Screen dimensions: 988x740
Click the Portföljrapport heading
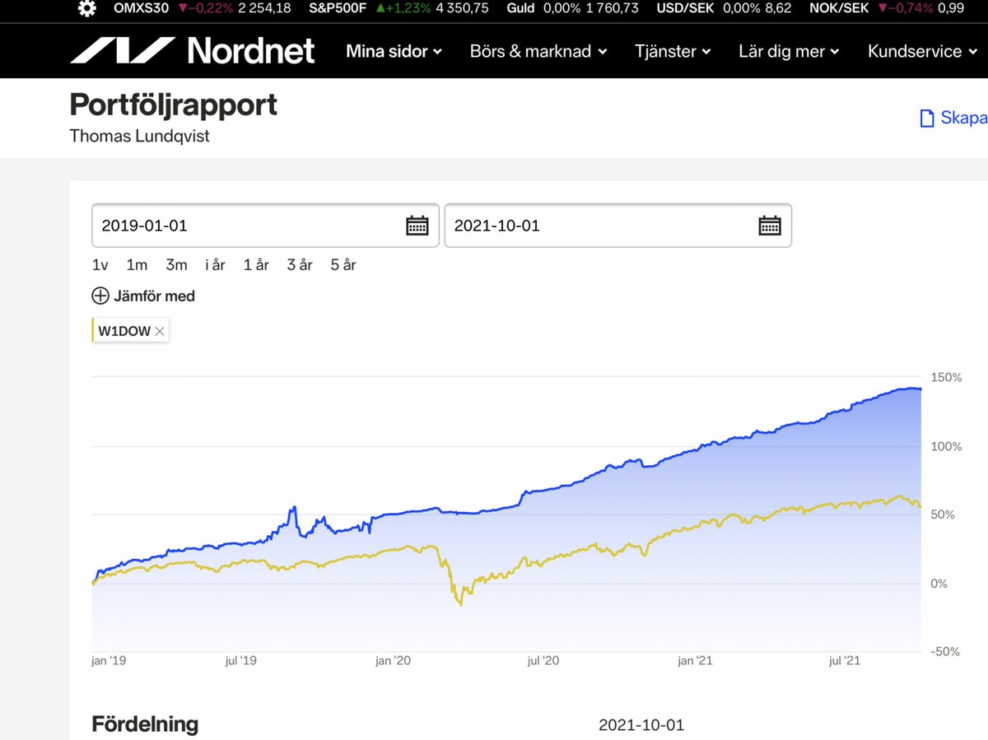(174, 105)
